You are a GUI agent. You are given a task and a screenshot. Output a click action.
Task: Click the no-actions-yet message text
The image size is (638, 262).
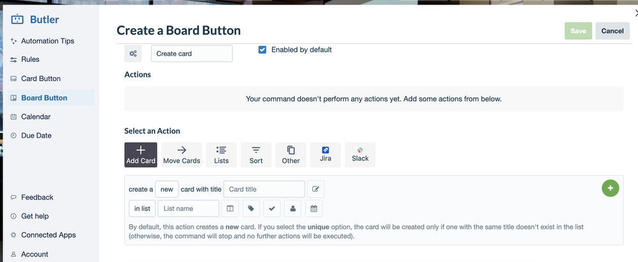(374, 99)
